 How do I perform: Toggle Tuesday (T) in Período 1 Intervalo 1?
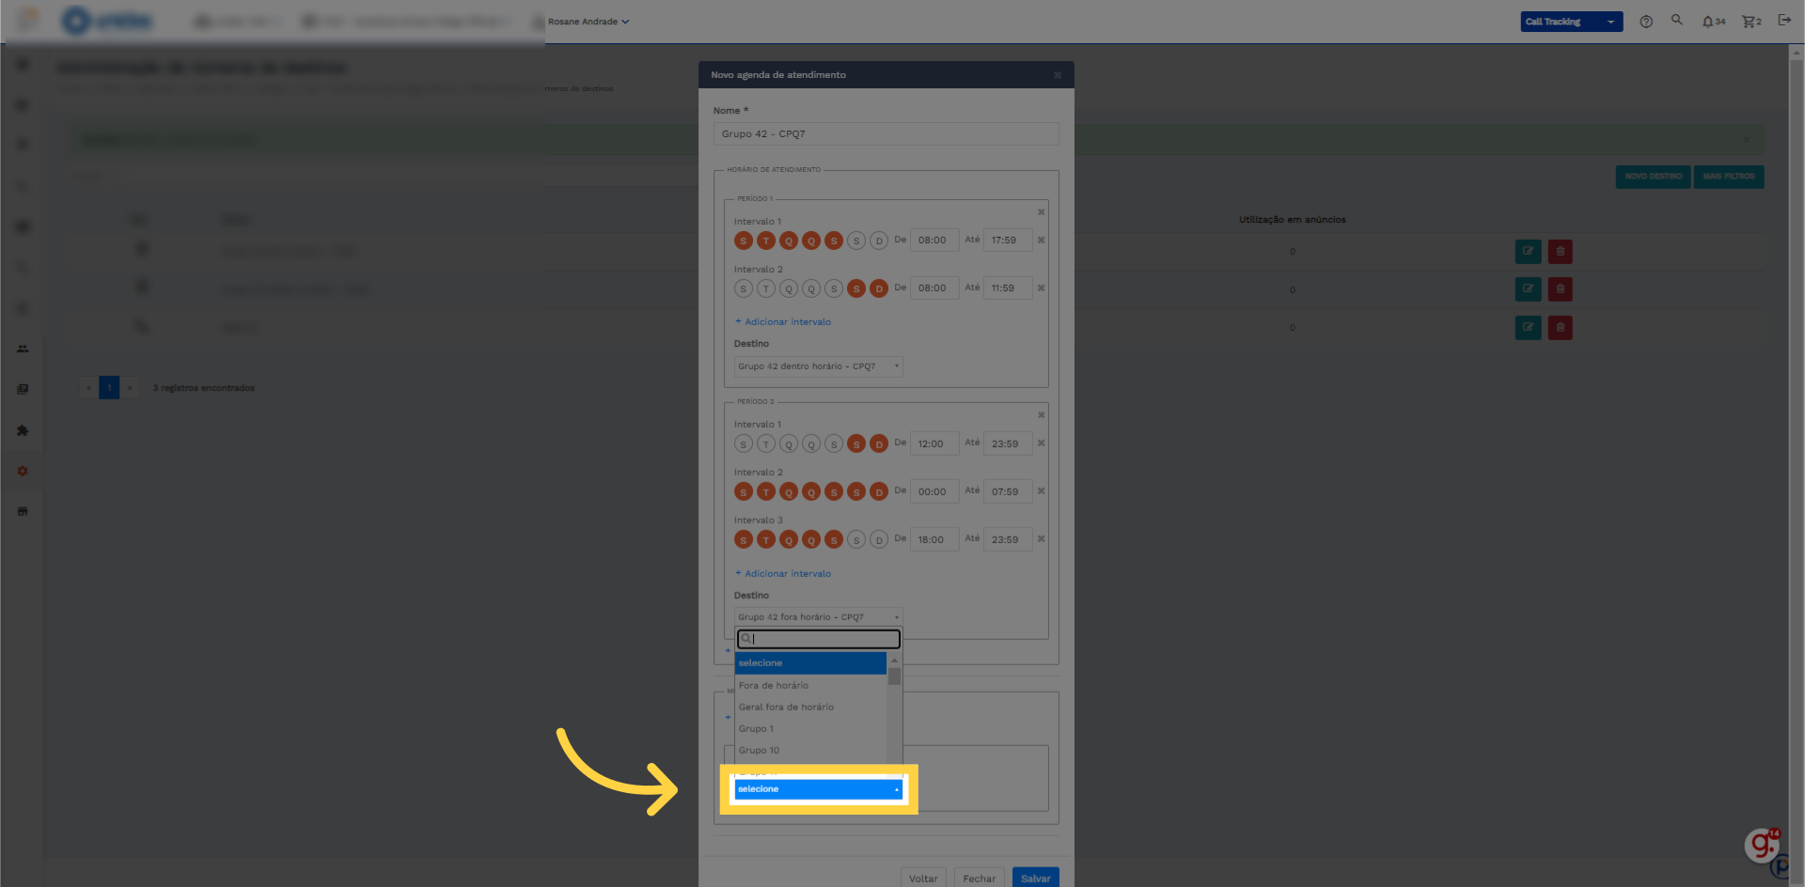(766, 241)
